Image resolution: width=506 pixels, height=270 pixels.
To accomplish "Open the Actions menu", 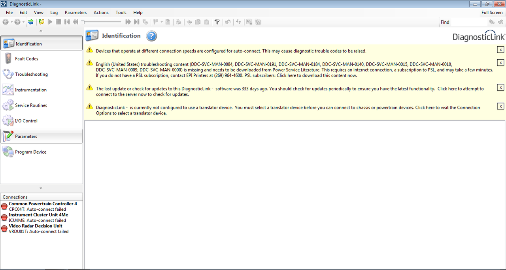I will pyautogui.click(x=101, y=13).
